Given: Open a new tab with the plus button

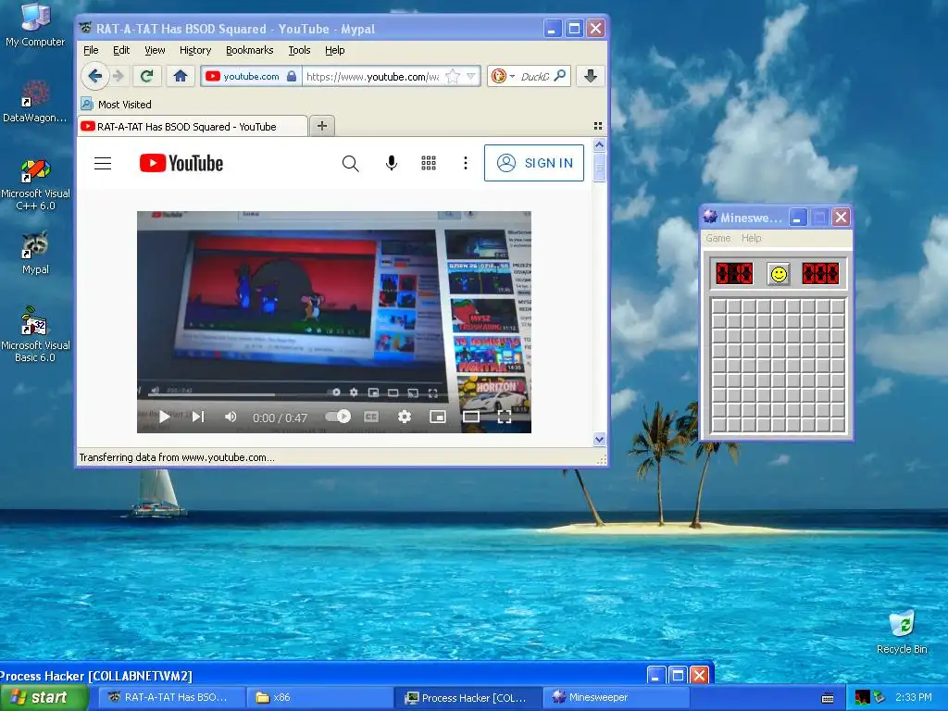Looking at the screenshot, I should click(322, 126).
